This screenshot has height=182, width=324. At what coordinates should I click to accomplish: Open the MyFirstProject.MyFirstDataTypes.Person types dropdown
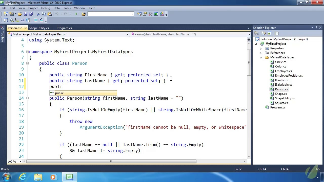[68, 34]
